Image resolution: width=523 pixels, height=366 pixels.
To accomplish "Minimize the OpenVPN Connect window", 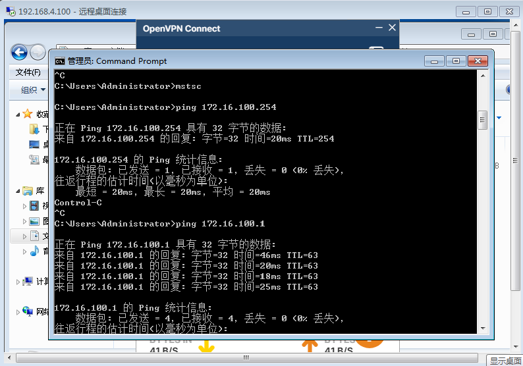I will pos(378,28).
